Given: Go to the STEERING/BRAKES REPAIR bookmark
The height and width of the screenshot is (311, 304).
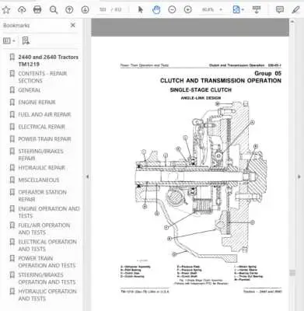Looking at the screenshot, I should click(x=40, y=155).
